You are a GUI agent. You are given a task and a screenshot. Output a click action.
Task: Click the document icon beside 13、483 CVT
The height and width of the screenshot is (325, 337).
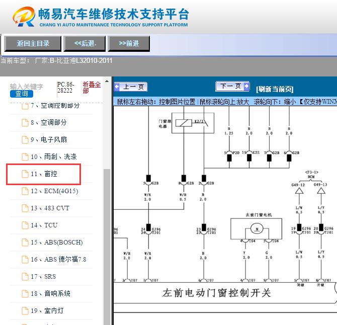click(25, 208)
